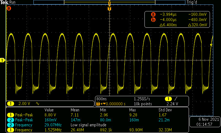Click the channel 2 badge beside Peak-Peak
221x133 pixels.
click(10, 120)
